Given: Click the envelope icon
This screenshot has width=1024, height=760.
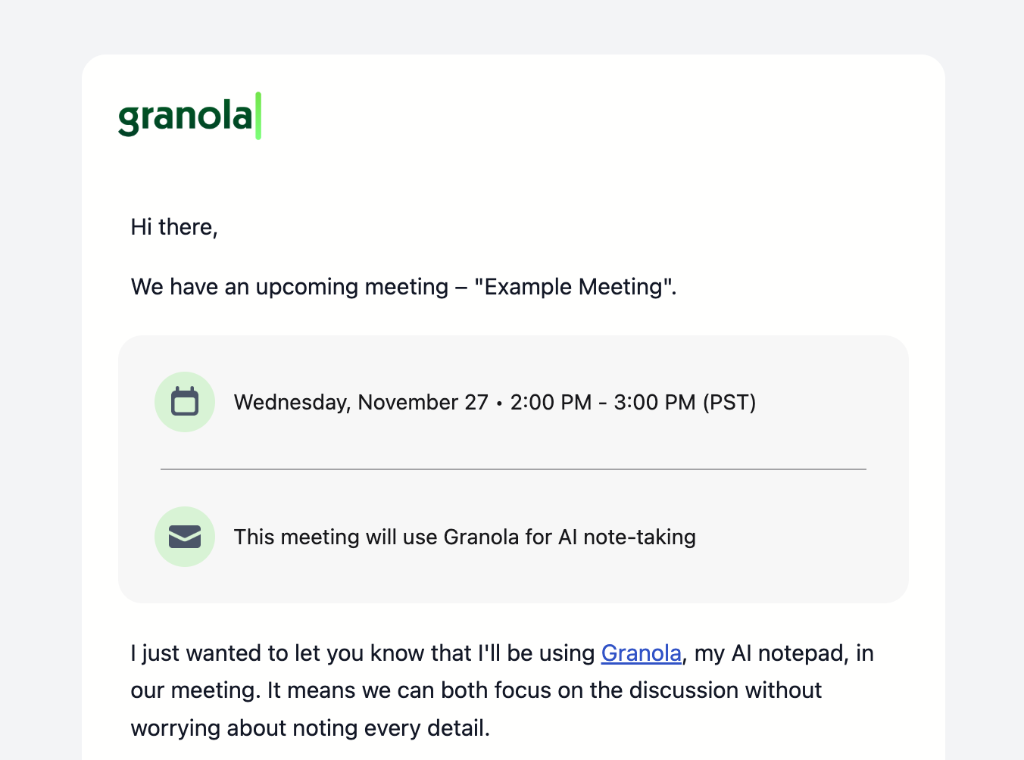Looking at the screenshot, I should point(185,537).
